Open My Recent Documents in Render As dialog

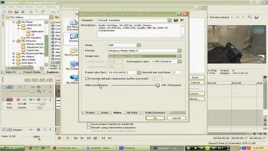73,25
